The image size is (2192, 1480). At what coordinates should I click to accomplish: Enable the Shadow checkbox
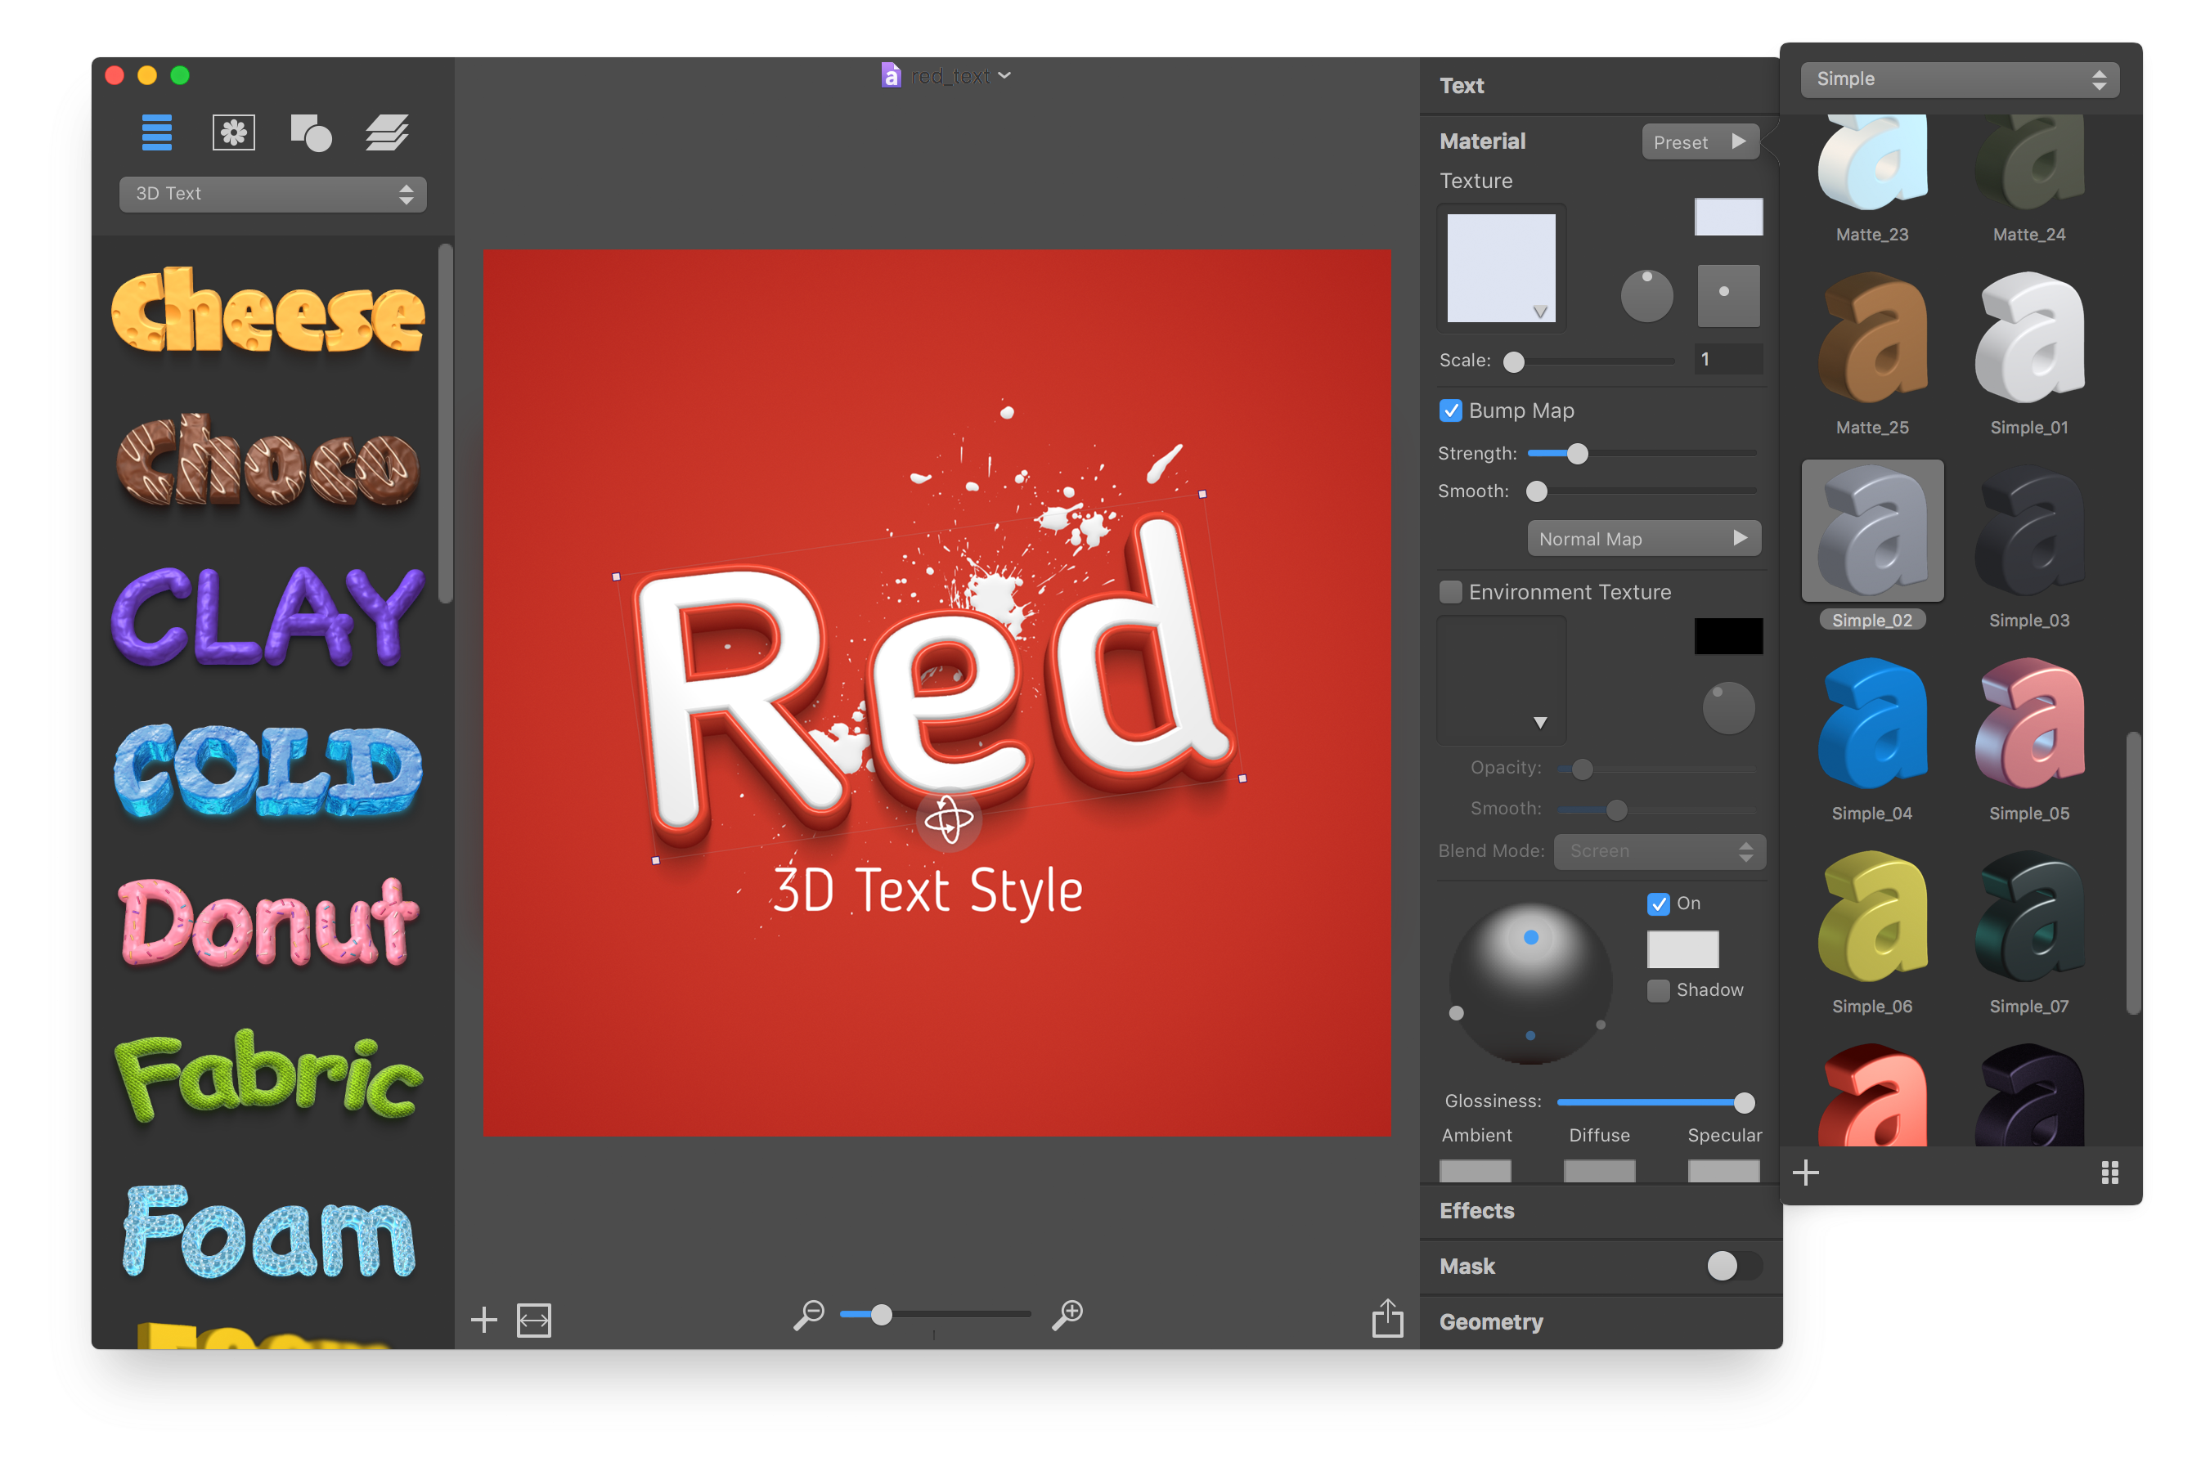tap(1657, 991)
